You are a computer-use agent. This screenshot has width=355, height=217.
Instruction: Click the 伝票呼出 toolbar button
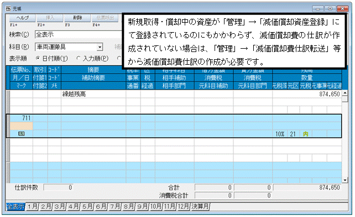(x=105, y=18)
